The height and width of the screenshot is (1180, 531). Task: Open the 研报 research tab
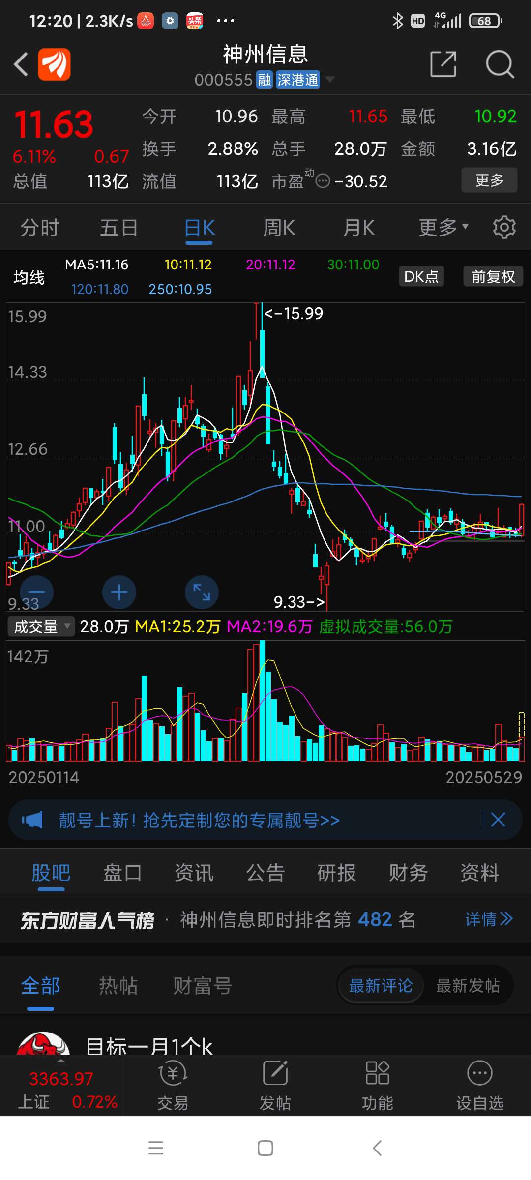337,873
